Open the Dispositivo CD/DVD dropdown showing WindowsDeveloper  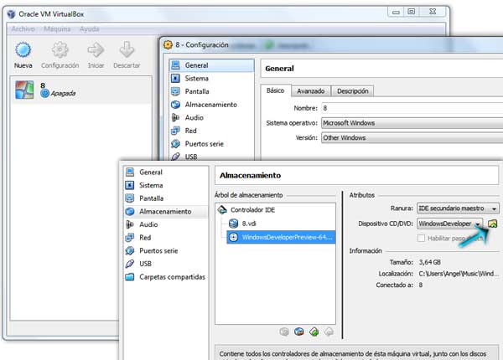tap(449, 224)
